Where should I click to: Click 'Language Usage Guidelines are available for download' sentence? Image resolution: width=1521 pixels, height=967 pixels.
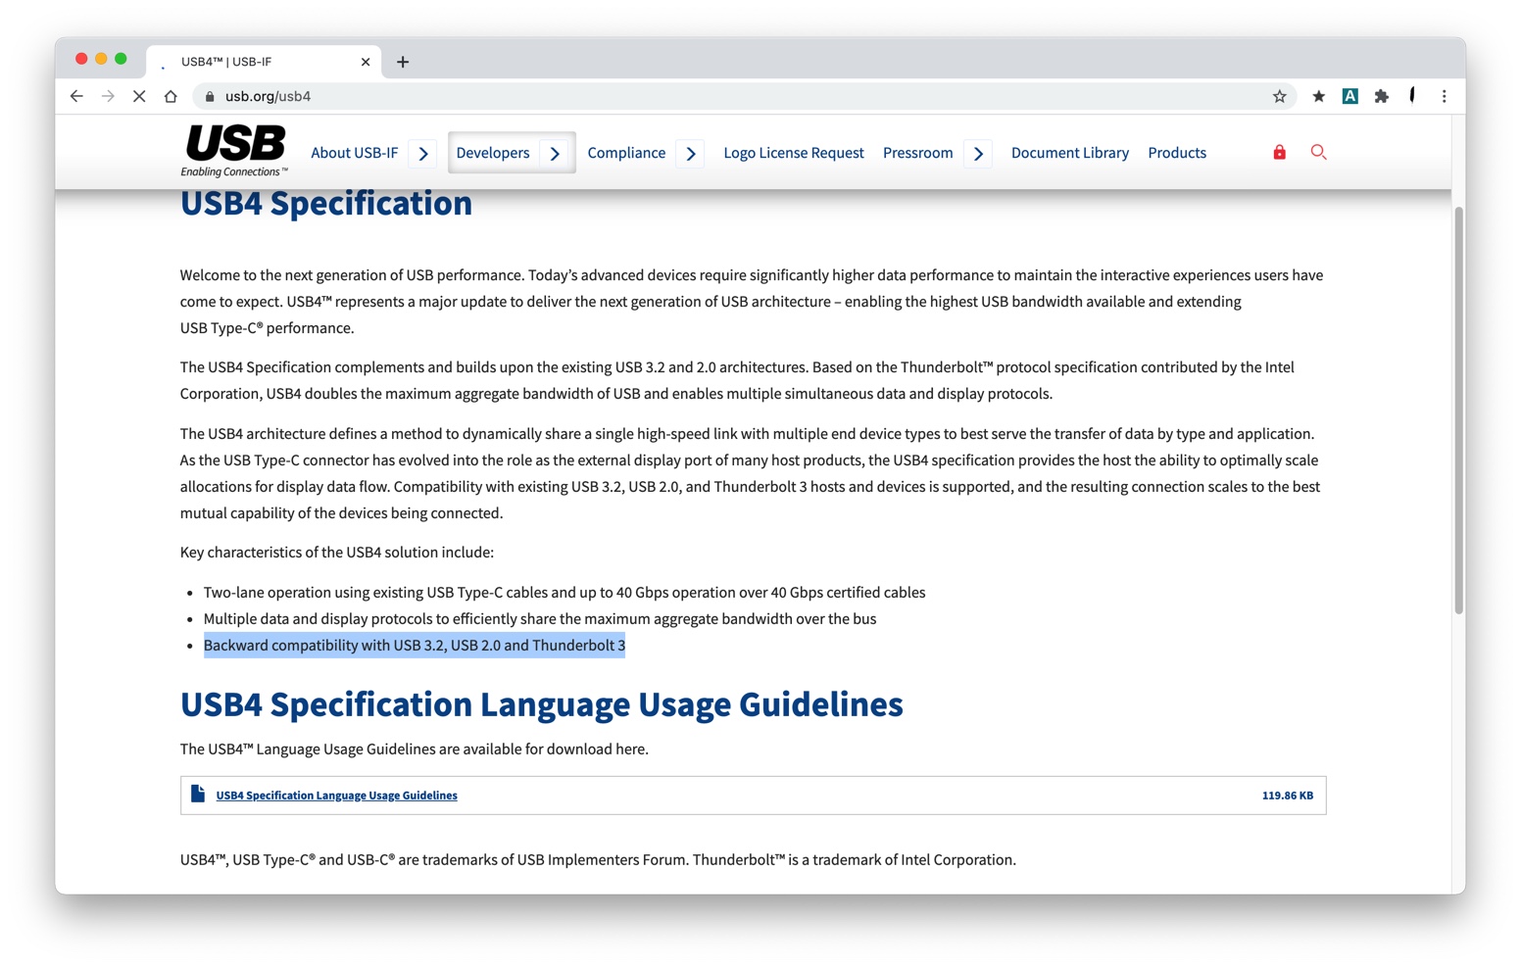[x=415, y=749]
